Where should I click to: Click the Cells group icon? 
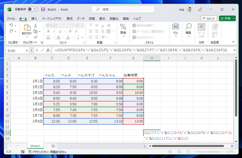[x=175, y=26]
